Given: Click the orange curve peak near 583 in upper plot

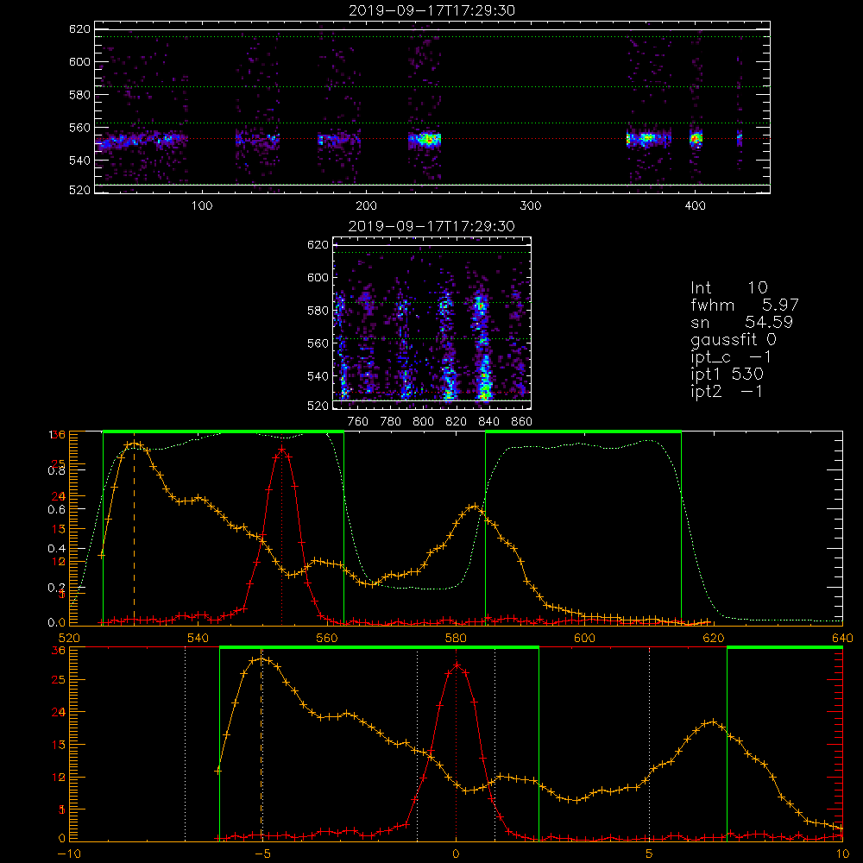Looking at the screenshot, I should pos(474,506).
